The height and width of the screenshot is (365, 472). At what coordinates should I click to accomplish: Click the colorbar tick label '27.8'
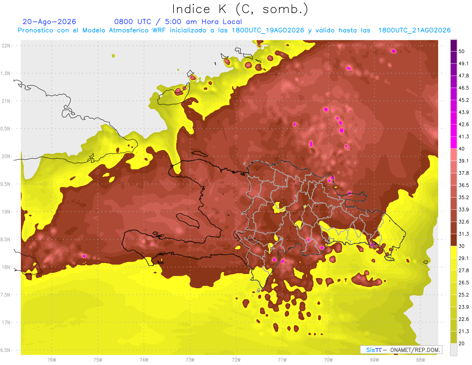coord(464,271)
